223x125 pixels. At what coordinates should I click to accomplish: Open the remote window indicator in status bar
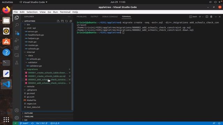pyautogui.click(x=15, y=123)
